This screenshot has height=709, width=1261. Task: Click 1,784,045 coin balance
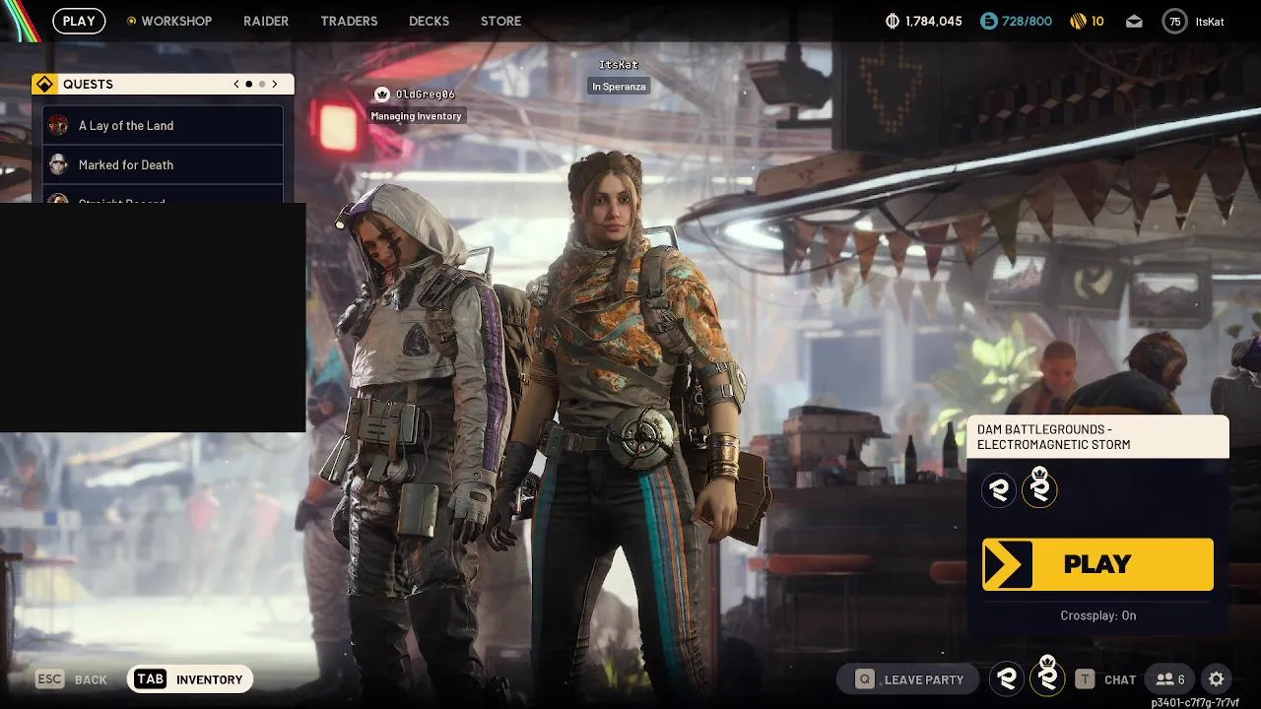(934, 21)
